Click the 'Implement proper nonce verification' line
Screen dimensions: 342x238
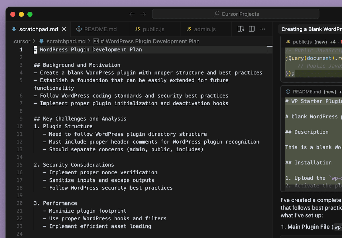100,172
